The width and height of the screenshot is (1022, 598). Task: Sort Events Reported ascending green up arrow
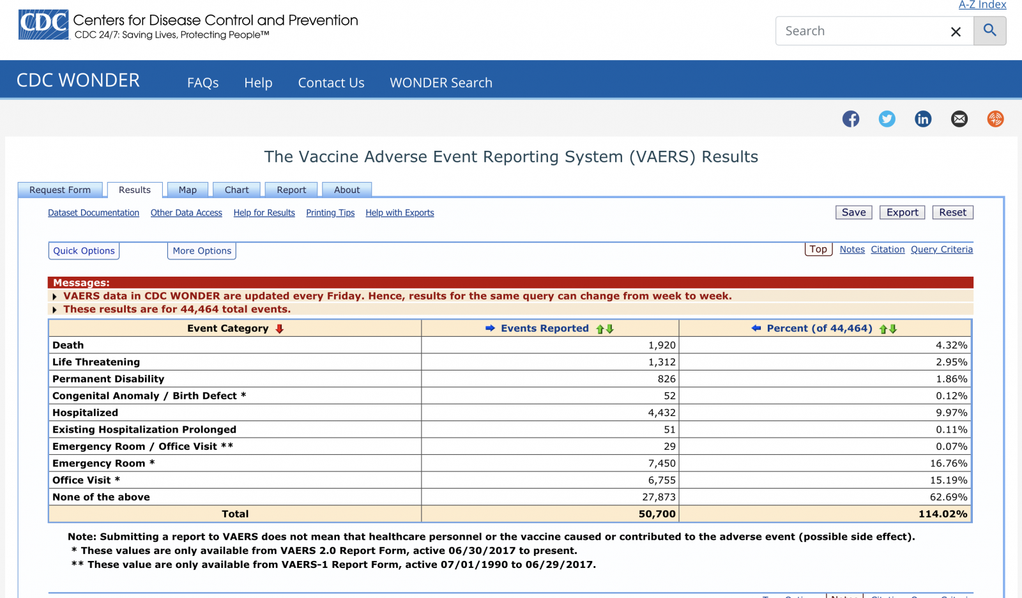coord(600,329)
